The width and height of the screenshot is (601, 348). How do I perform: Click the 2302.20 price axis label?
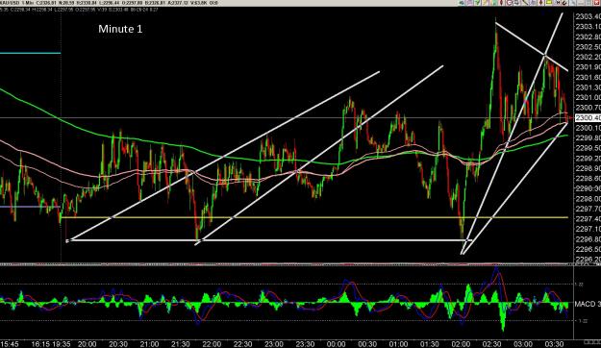[588, 57]
